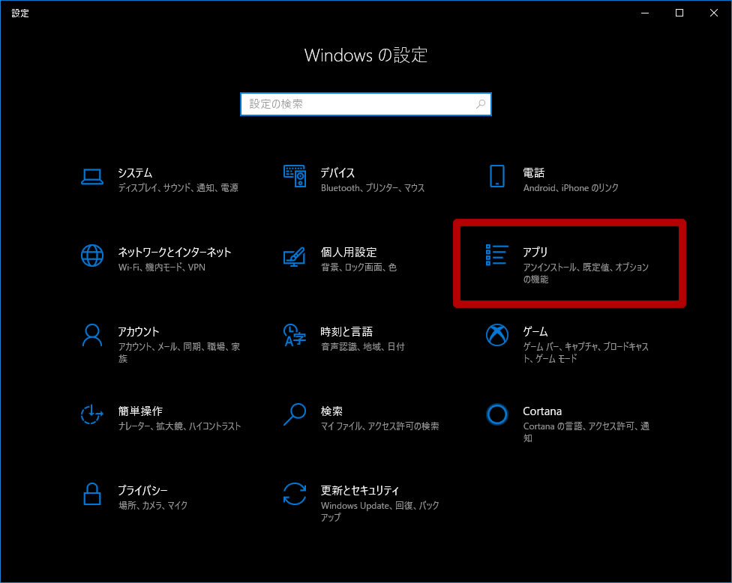The image size is (732, 583).
Task: Open the 個人用設定 paintbrush icon
Action: (x=295, y=256)
